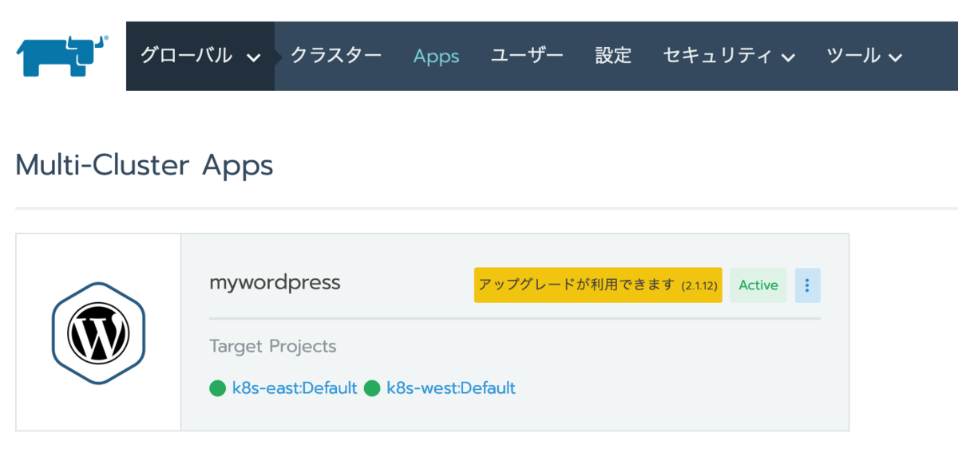
Task: Click the Target Projects label
Action: click(x=273, y=347)
